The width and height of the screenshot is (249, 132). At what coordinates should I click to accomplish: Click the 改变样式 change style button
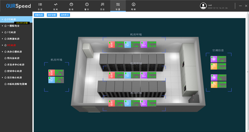(x=65, y=15)
